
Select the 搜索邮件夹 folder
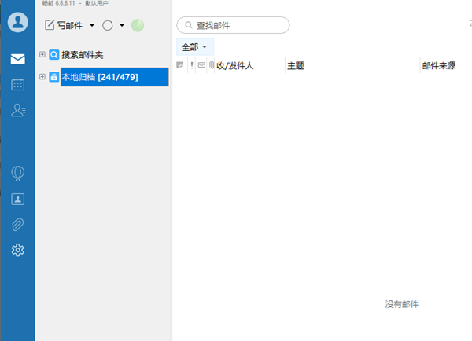(x=83, y=55)
